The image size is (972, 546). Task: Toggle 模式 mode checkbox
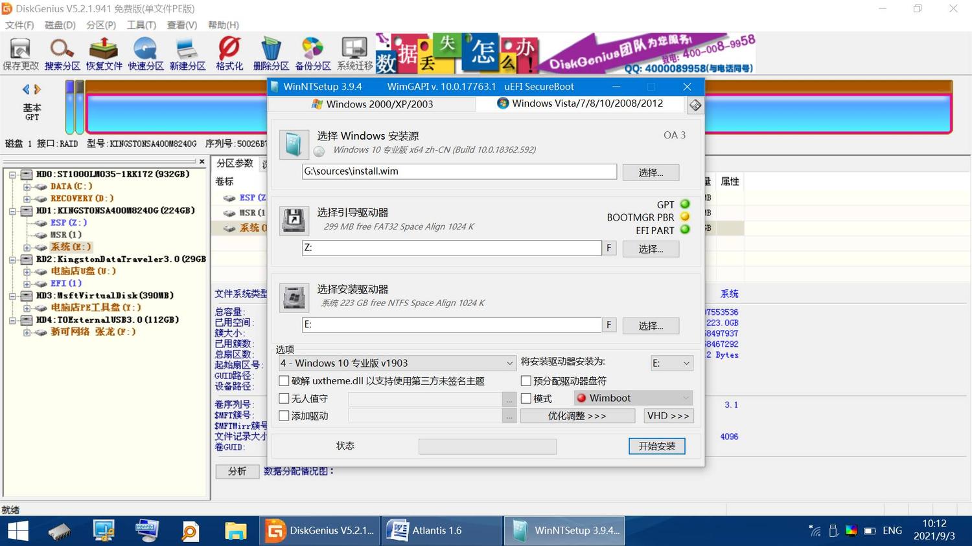pyautogui.click(x=526, y=398)
